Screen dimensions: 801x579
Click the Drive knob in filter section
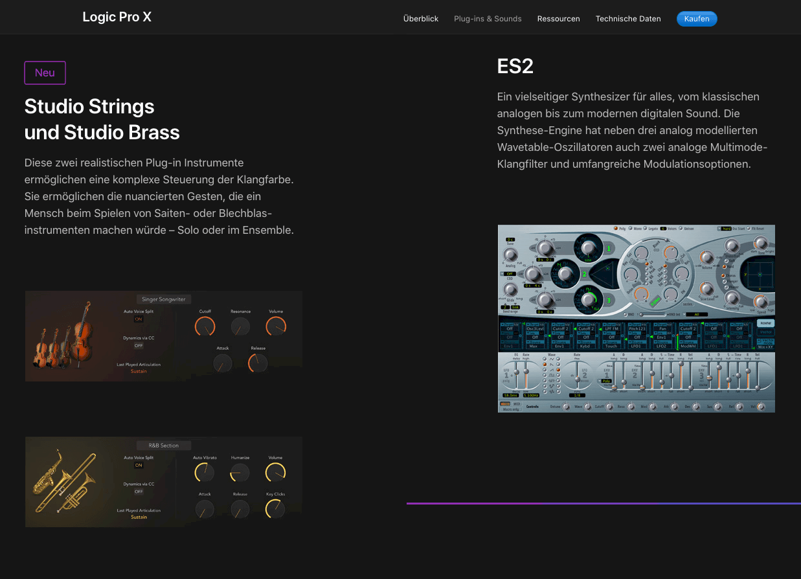point(641,295)
